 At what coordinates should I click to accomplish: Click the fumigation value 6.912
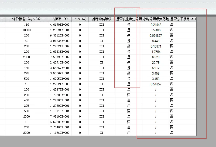[x=156, y=68]
